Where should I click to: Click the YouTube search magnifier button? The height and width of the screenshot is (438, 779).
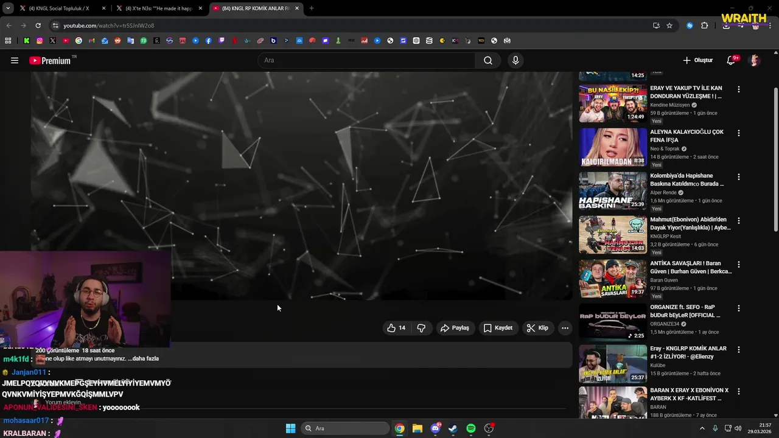pos(488,60)
